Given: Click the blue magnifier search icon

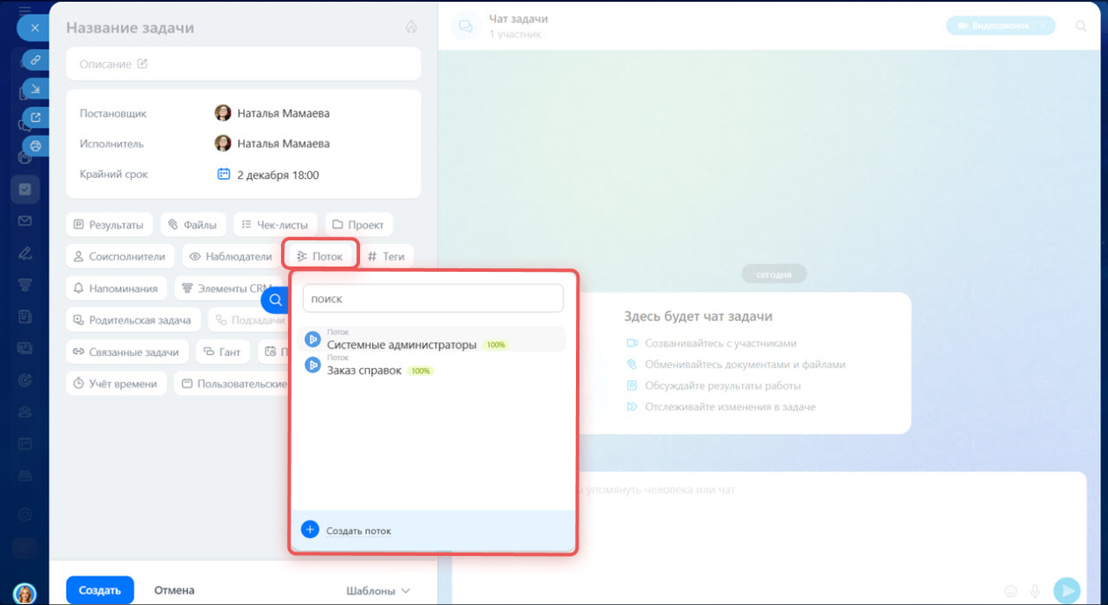Looking at the screenshot, I should point(275,300).
